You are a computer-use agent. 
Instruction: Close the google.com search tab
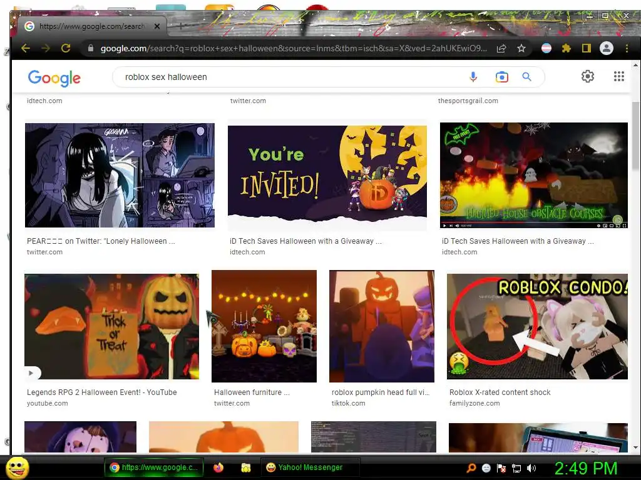[157, 26]
